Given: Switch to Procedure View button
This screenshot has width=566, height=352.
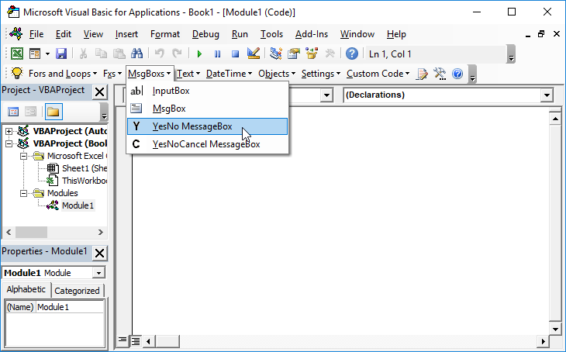Looking at the screenshot, I should tap(123, 340).
